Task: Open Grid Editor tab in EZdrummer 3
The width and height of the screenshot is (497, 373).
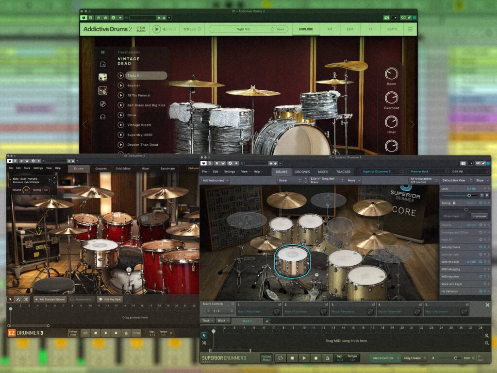Action: [123, 169]
